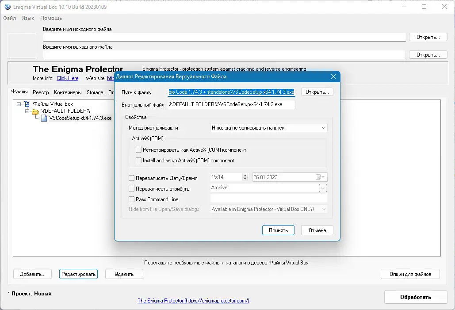Enable the Pass Command Line checkbox

(x=131, y=199)
